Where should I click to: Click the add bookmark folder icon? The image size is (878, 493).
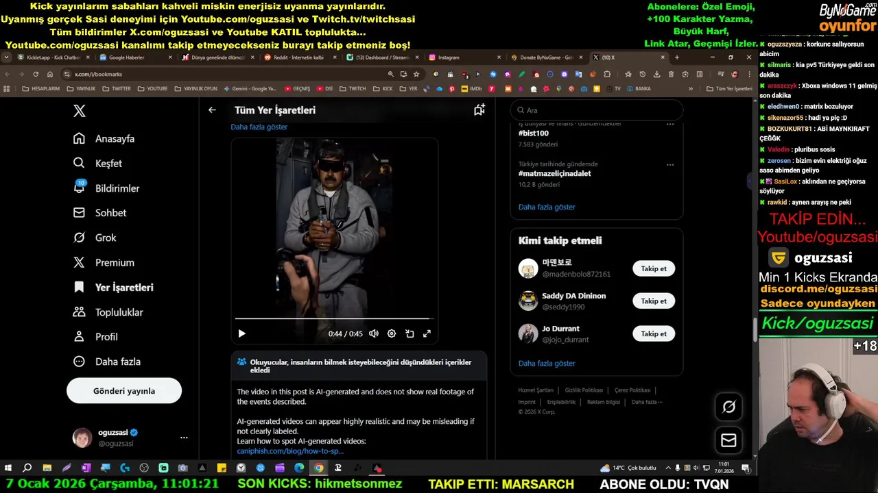tap(479, 110)
